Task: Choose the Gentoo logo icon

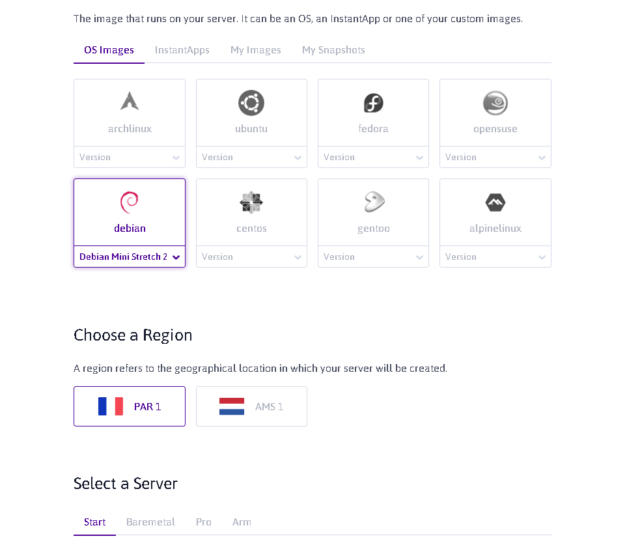Action: [x=373, y=203]
